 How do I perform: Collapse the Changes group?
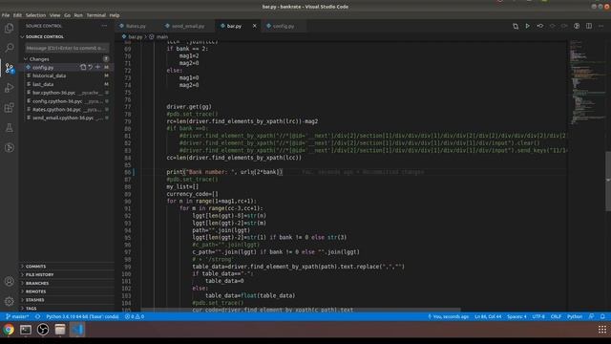click(39, 59)
